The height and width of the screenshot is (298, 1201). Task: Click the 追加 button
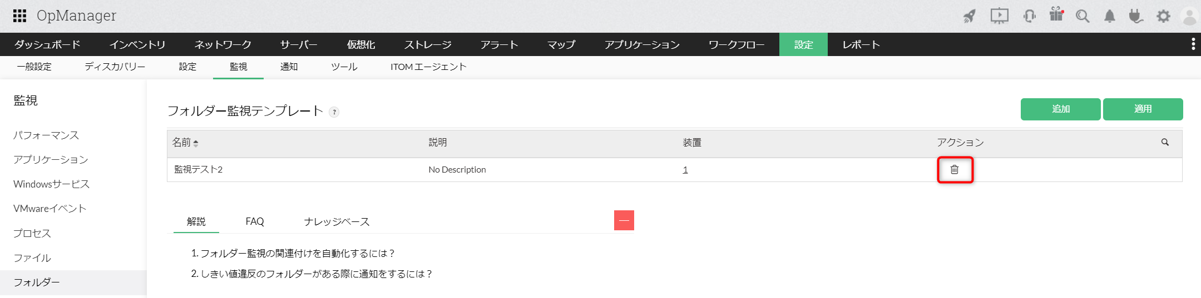(x=1060, y=109)
